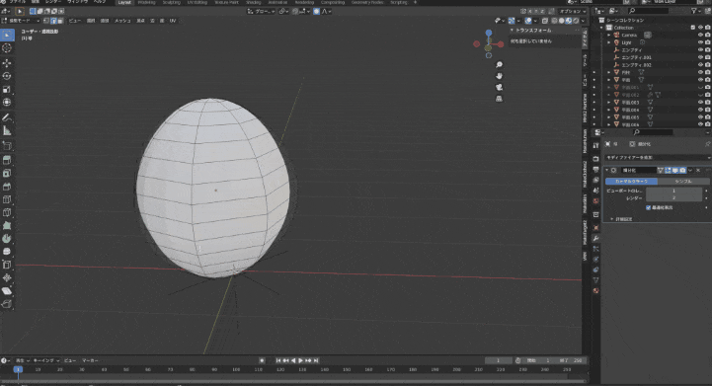Select the Move tool
The image size is (712, 386).
click(7, 63)
